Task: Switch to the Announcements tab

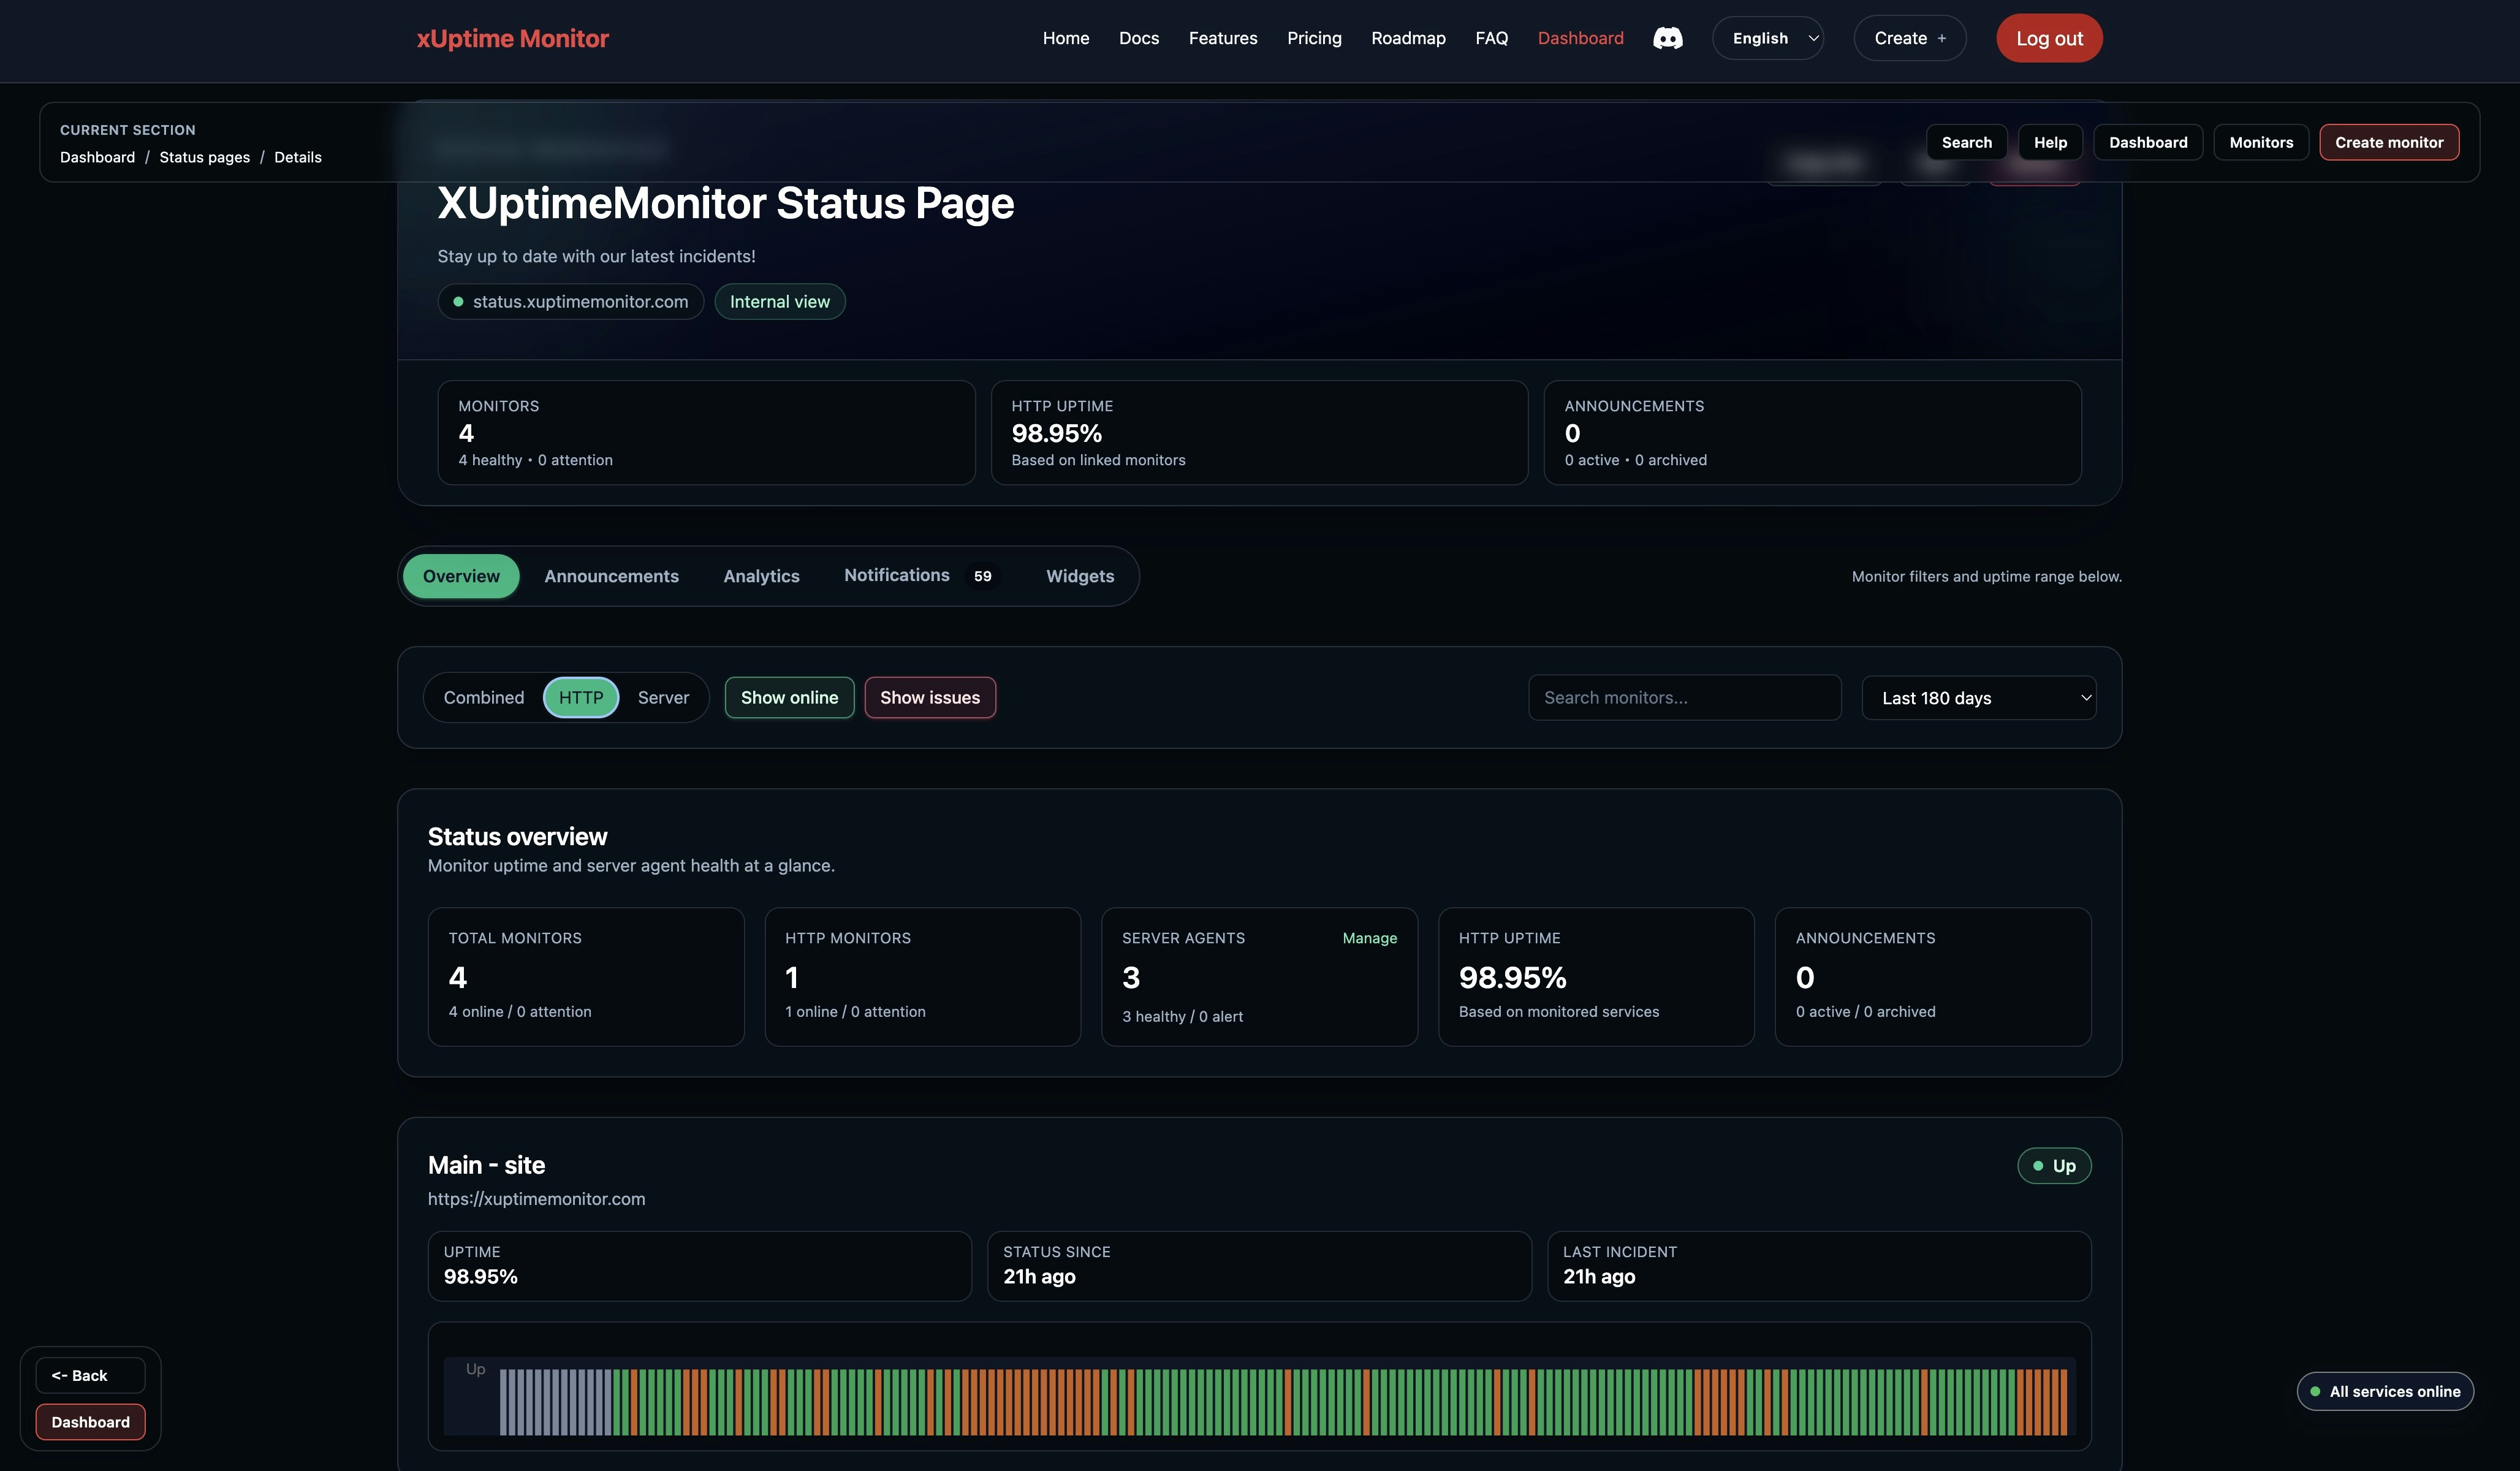Action: tap(611, 576)
